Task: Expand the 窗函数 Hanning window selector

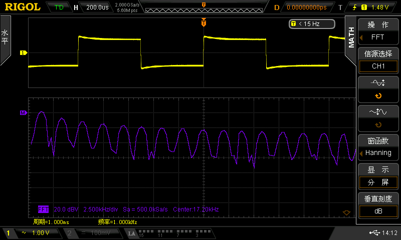Action: coord(378,147)
